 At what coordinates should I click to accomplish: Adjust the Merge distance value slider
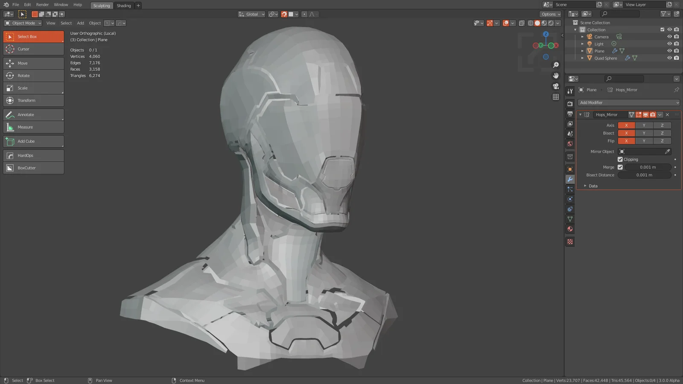pyautogui.click(x=648, y=167)
